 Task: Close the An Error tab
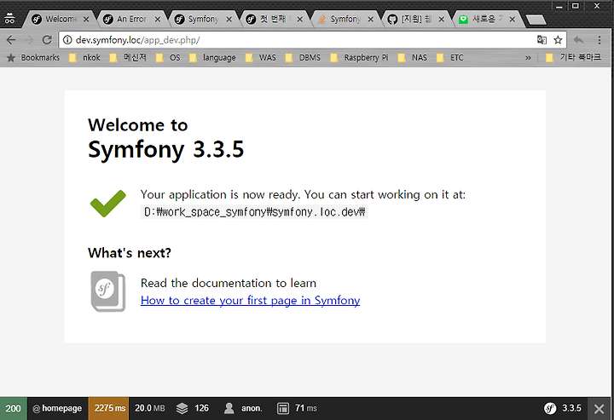158,19
